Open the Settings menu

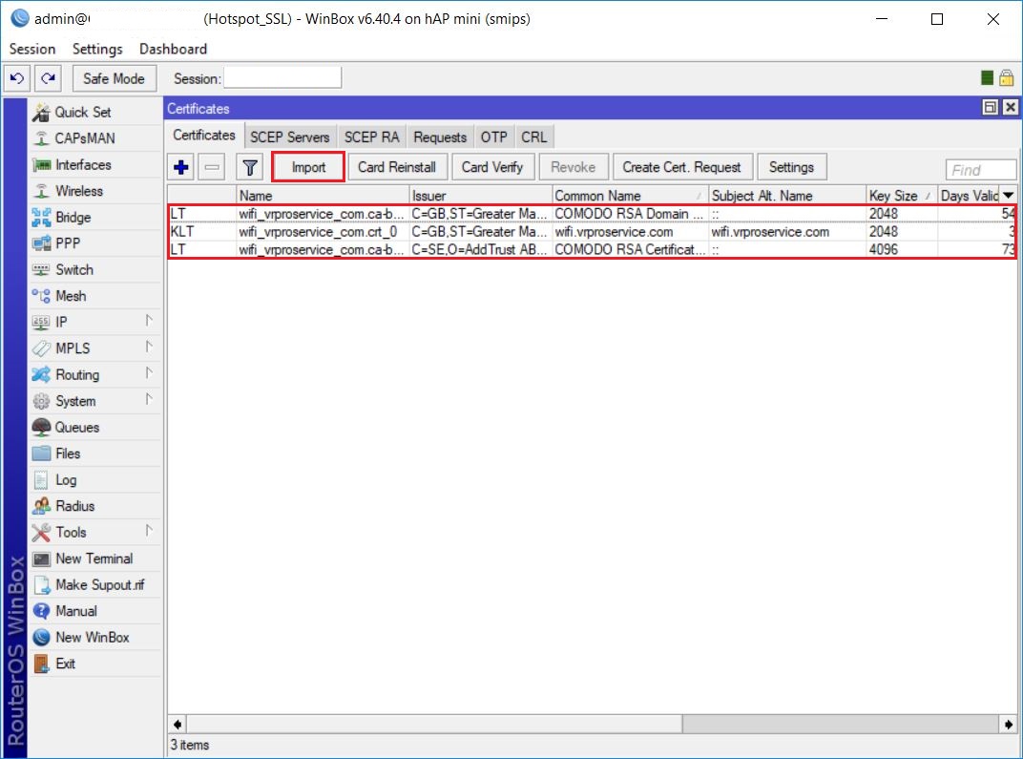[97, 49]
